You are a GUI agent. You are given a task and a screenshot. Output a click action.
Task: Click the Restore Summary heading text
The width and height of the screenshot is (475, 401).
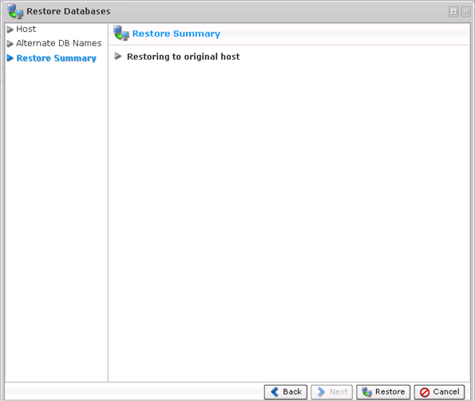click(176, 33)
